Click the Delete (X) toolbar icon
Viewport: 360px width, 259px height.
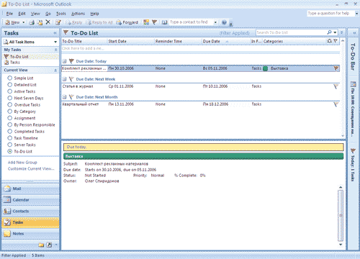[x=48, y=22]
